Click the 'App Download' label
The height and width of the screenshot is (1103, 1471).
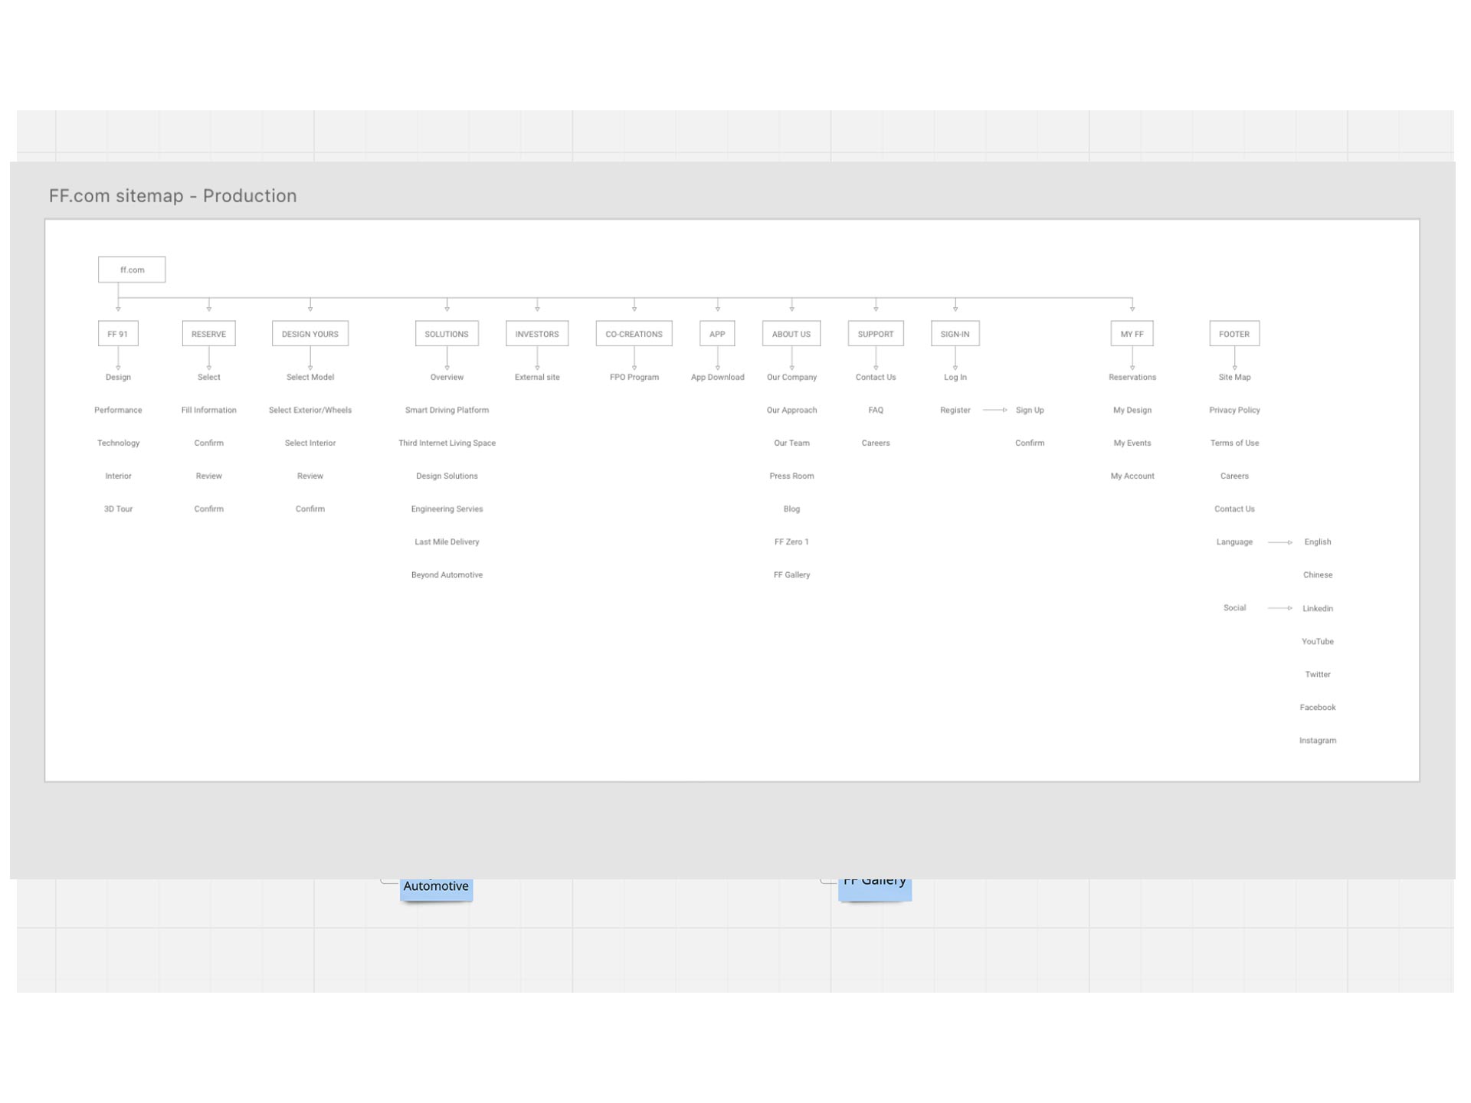(717, 377)
